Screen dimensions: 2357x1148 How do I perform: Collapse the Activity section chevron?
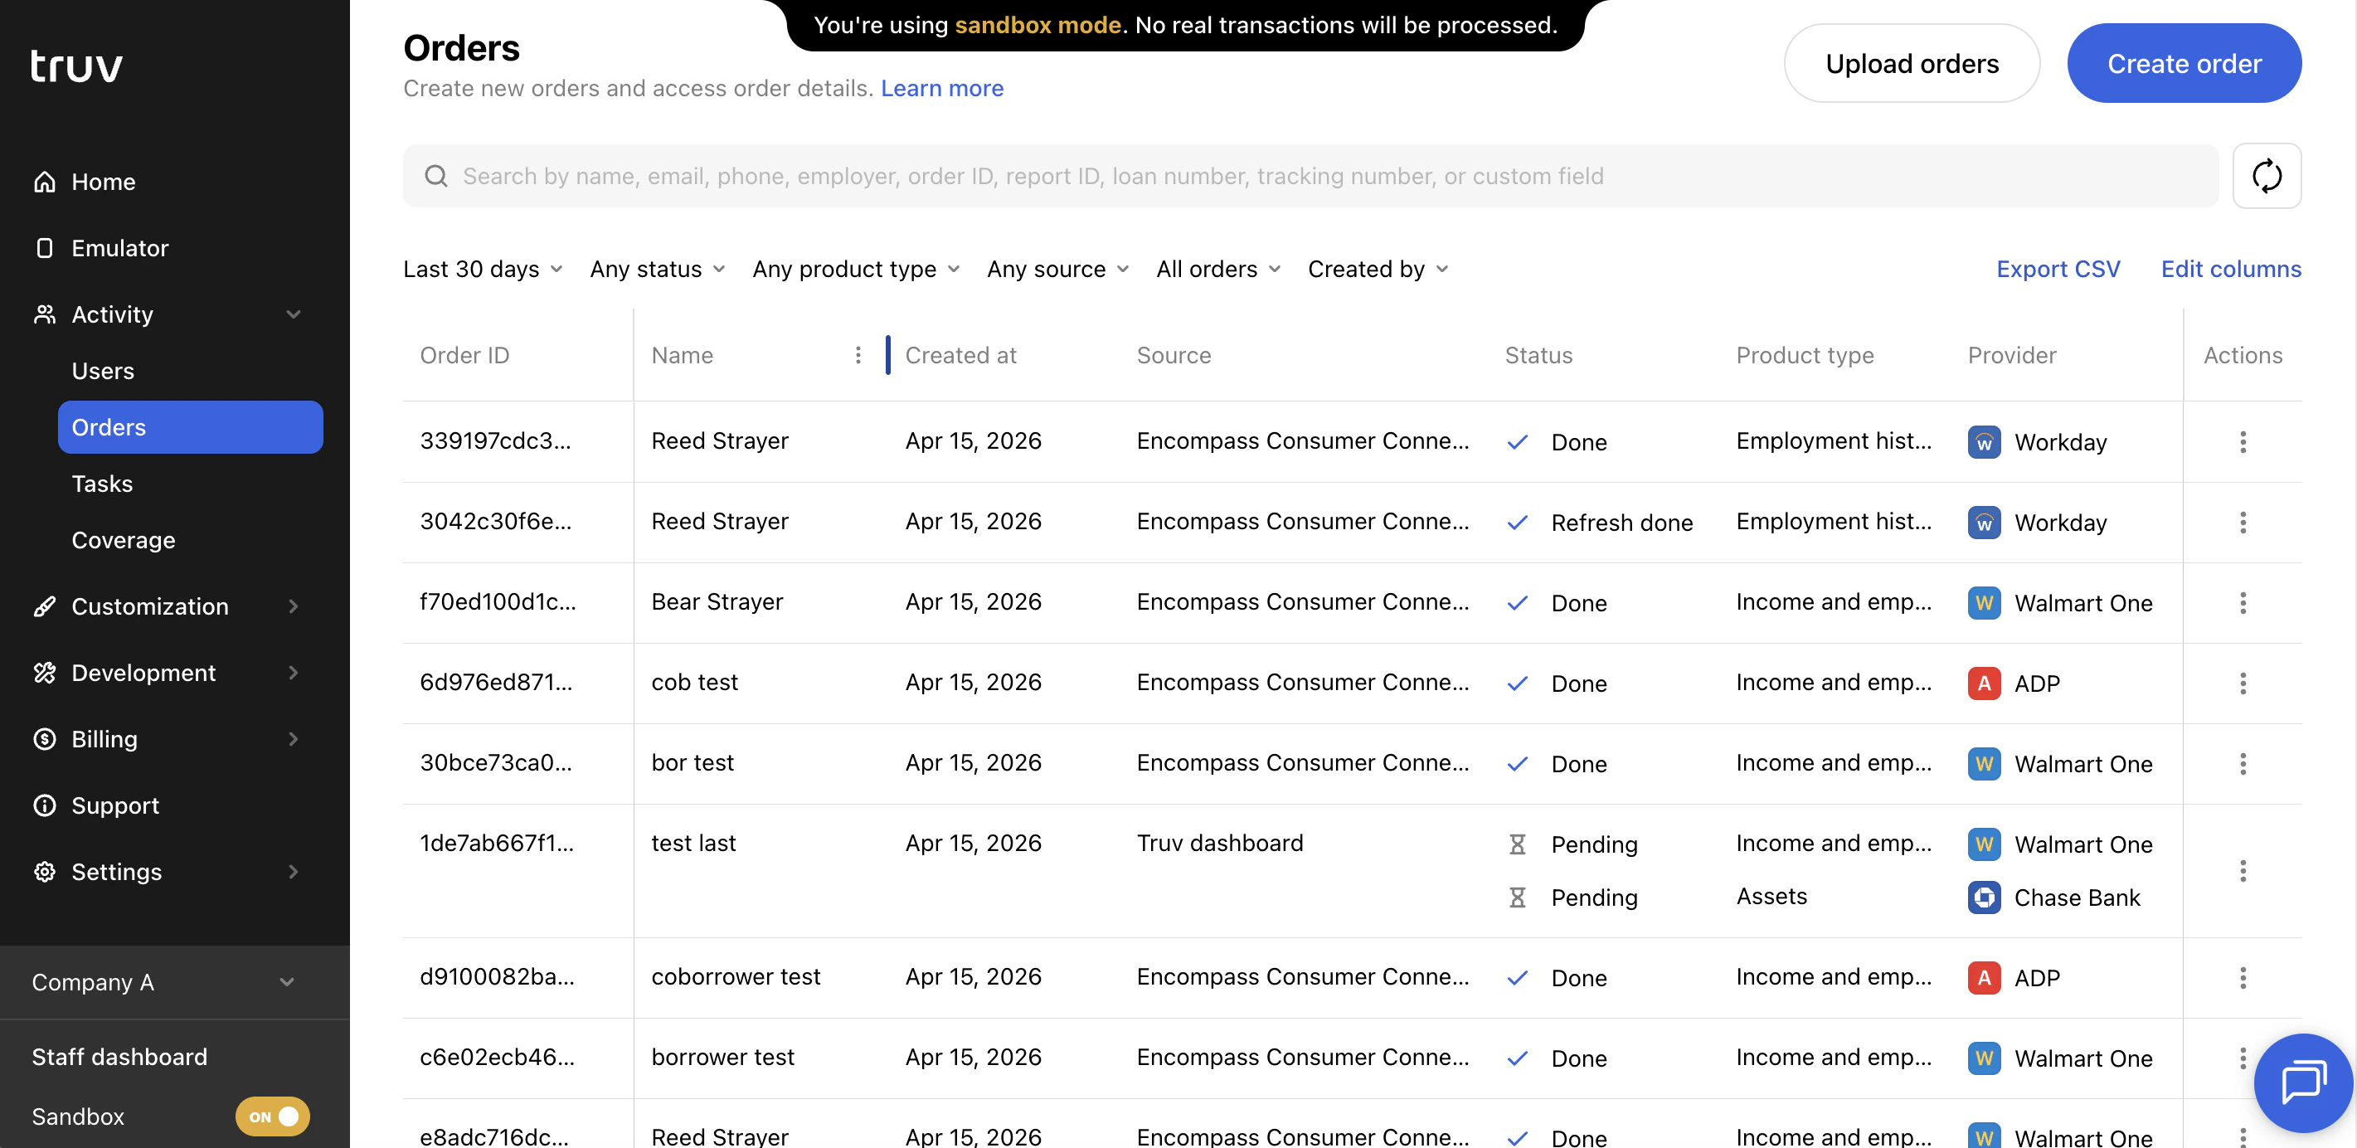coord(294,314)
